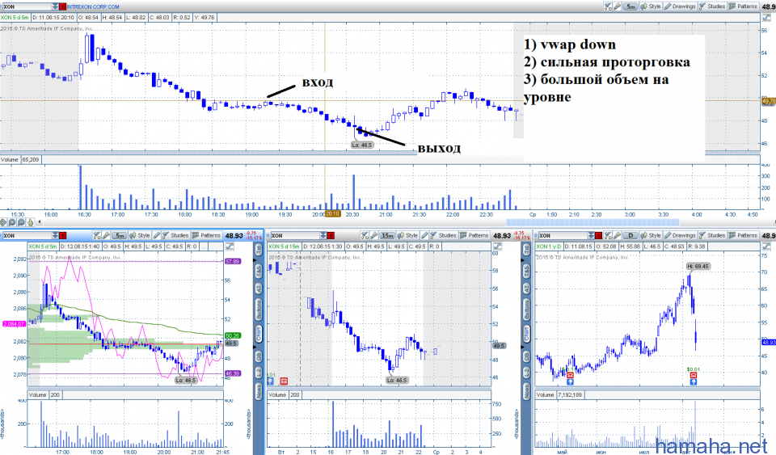Image resolution: width=776 pixels, height=455 pixels.
Task: Open chart settings wrench in top chart
Action: click(617, 6)
